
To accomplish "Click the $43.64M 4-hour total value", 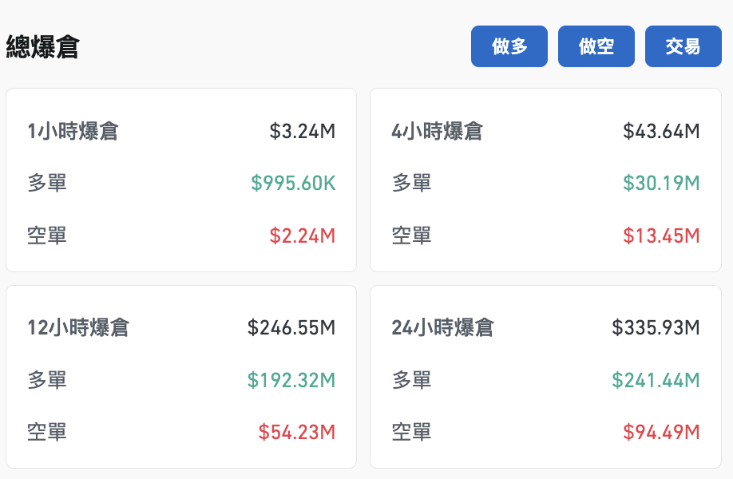I will 661,131.
